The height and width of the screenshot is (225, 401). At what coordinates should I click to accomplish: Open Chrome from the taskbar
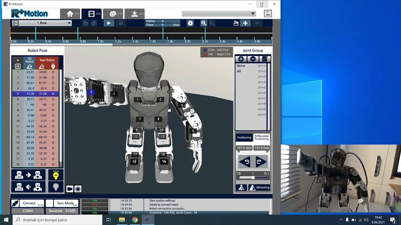(135, 220)
